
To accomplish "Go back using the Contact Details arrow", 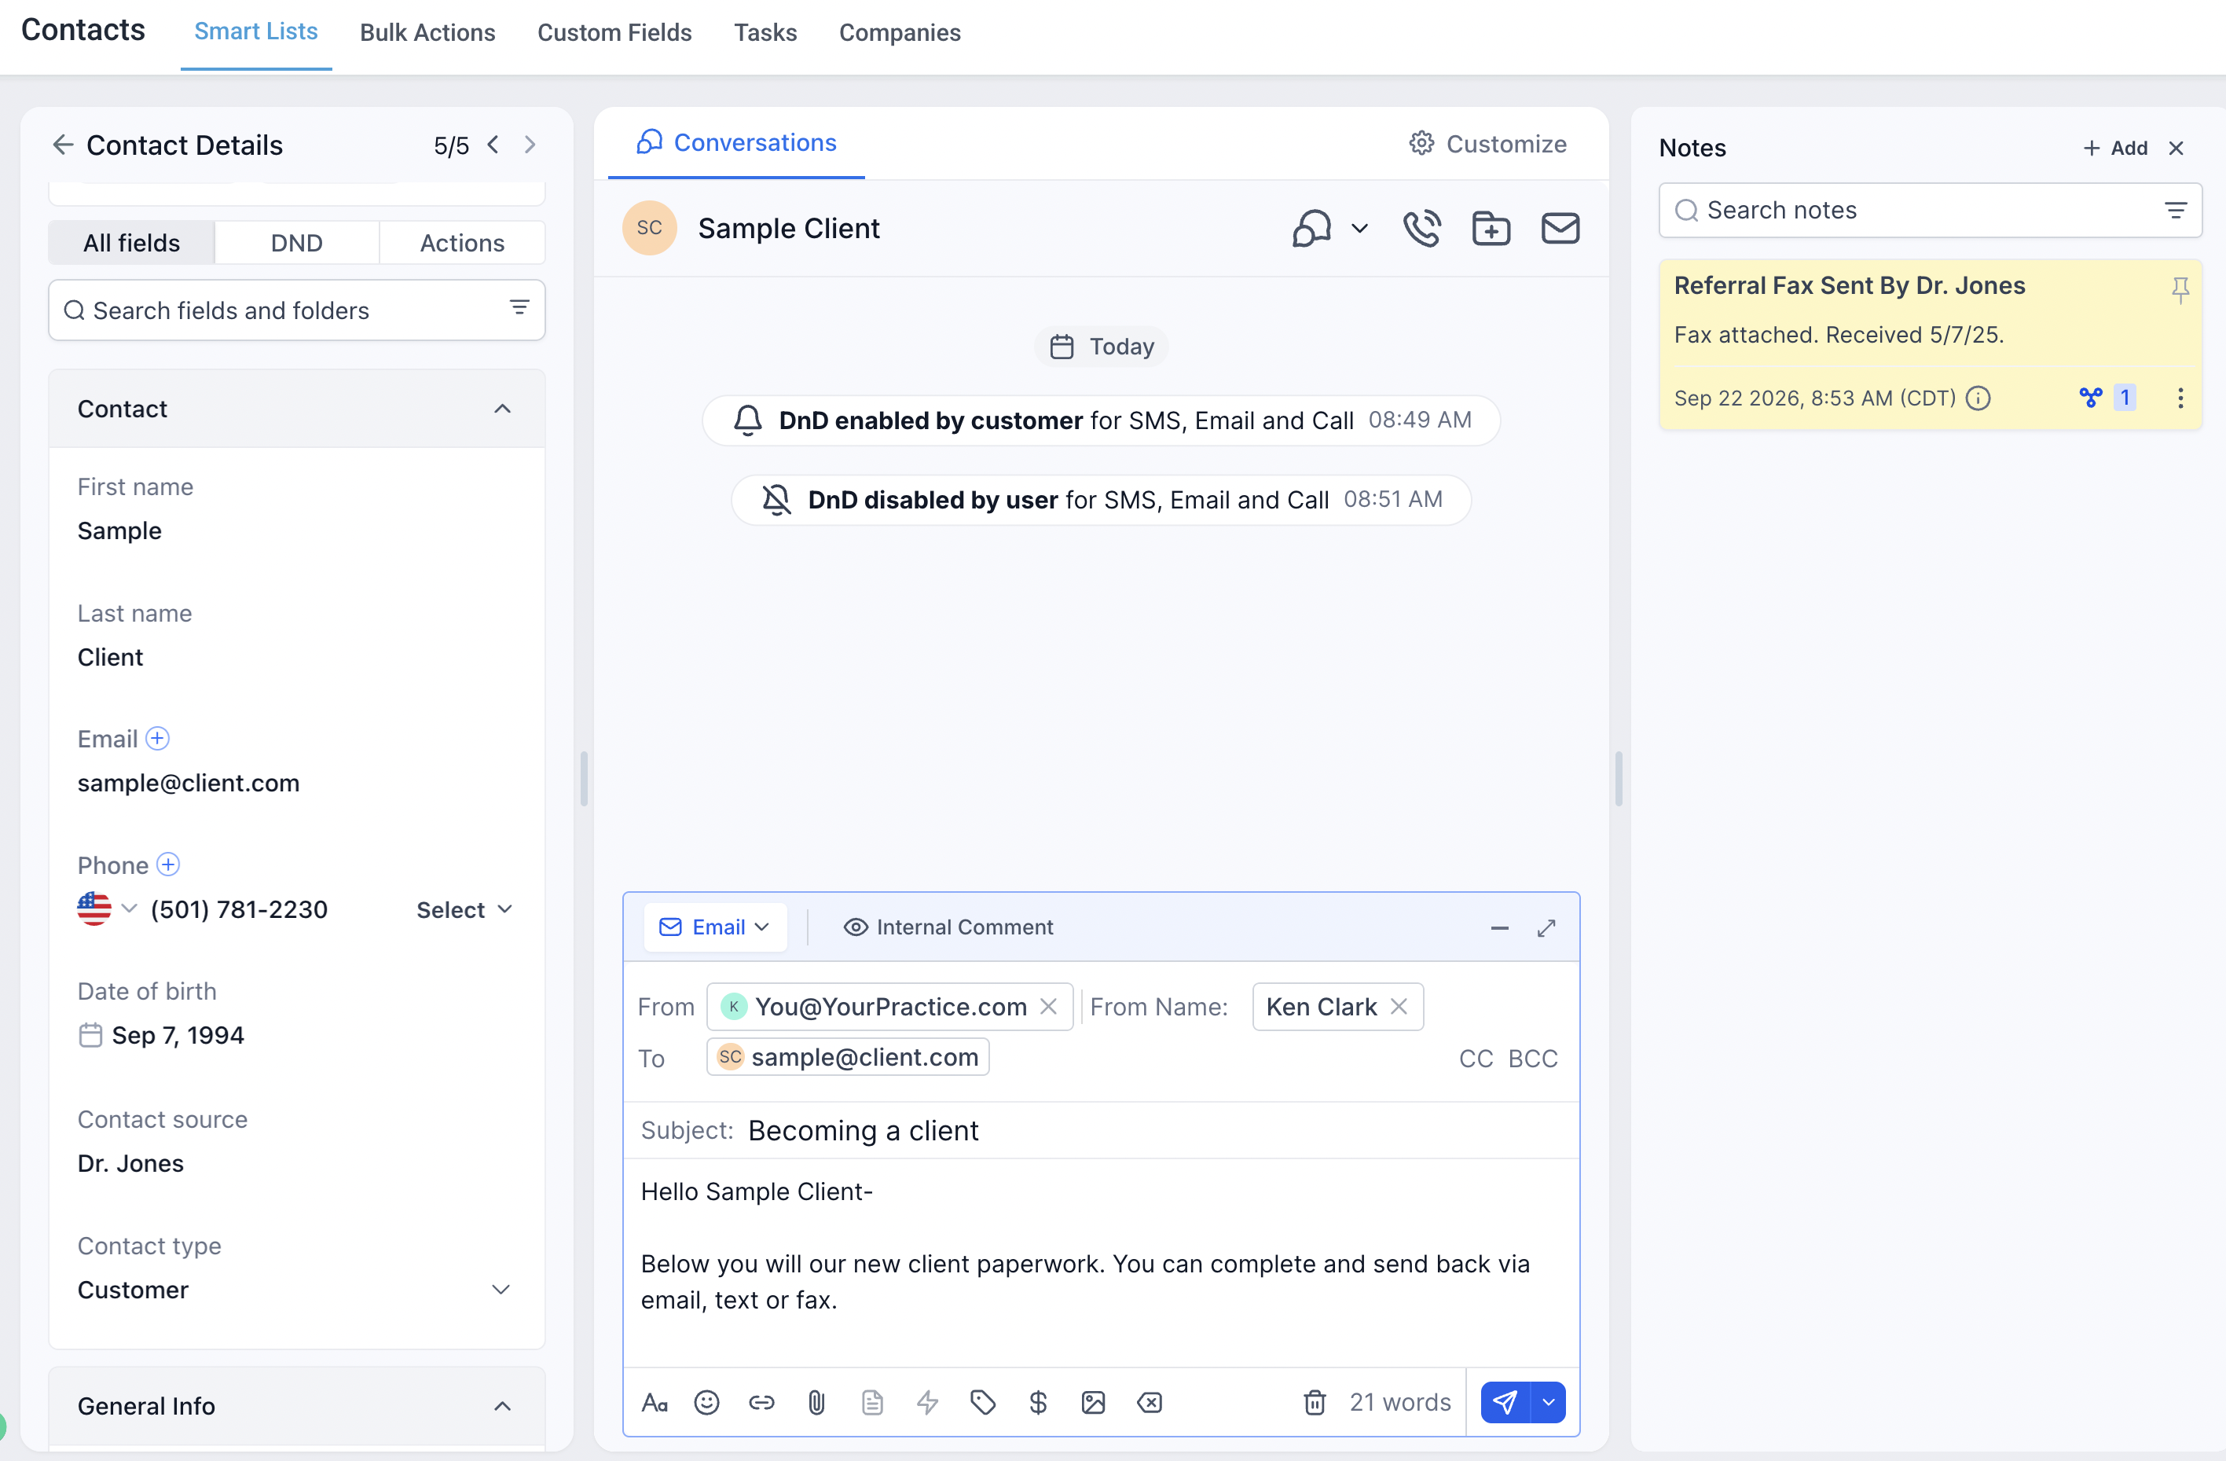I will tap(63, 145).
